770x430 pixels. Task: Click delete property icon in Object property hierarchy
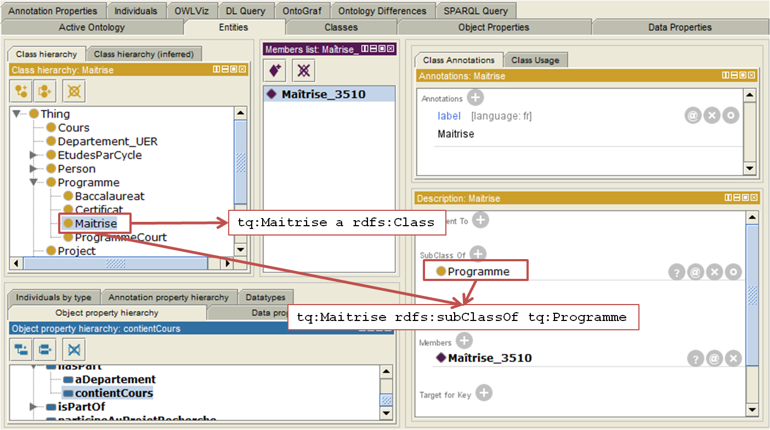coord(73,349)
